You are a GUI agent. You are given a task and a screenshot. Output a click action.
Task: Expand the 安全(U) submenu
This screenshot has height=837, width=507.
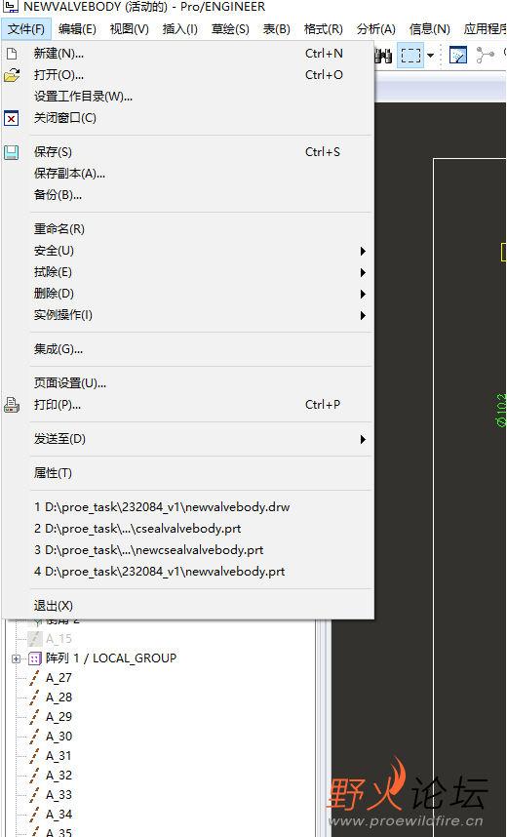click(x=363, y=251)
